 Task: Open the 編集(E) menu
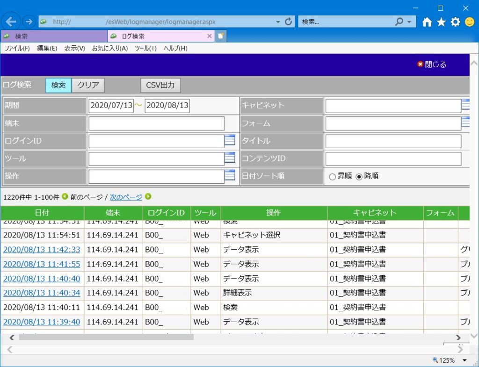(47, 48)
